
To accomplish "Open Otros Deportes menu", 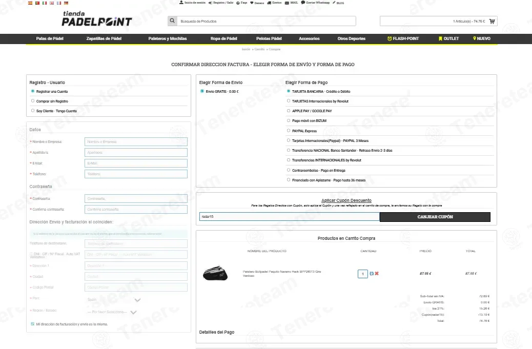I will (x=352, y=38).
